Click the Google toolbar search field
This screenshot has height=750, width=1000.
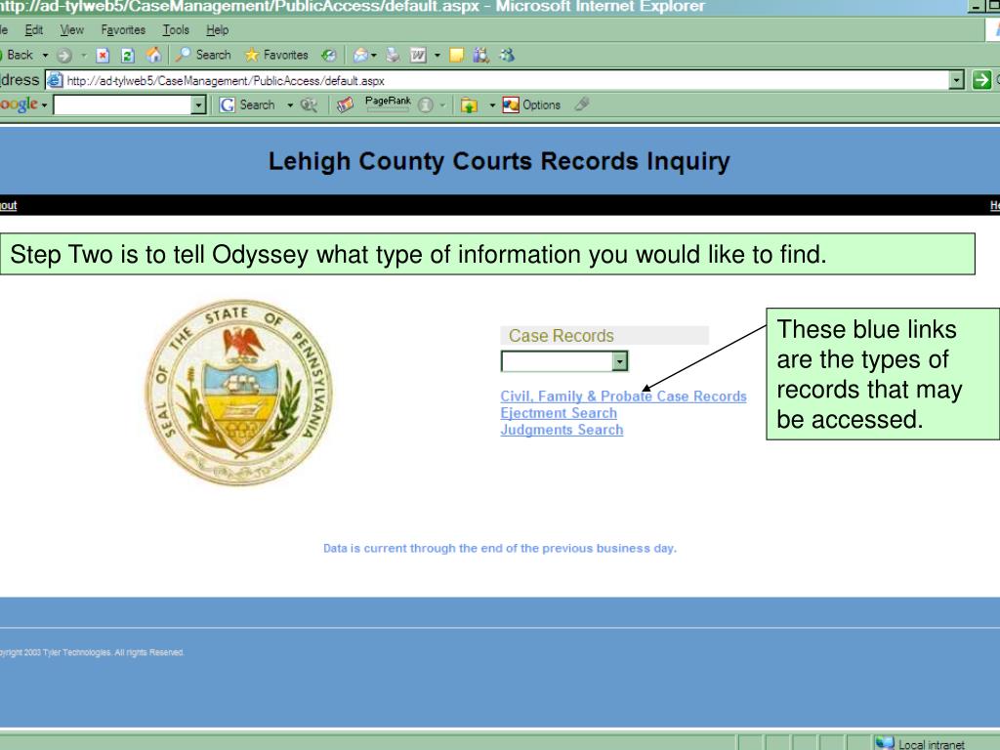[x=122, y=104]
